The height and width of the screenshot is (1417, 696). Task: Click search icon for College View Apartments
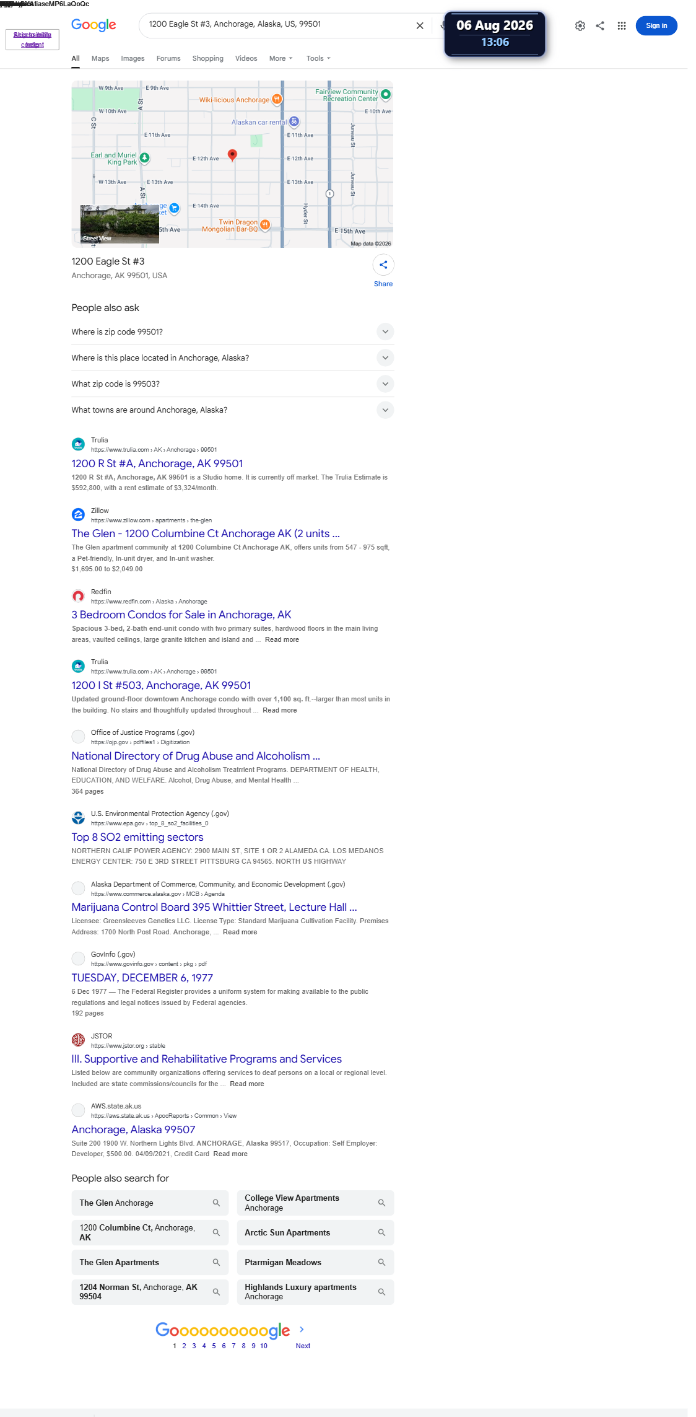pyautogui.click(x=381, y=1203)
